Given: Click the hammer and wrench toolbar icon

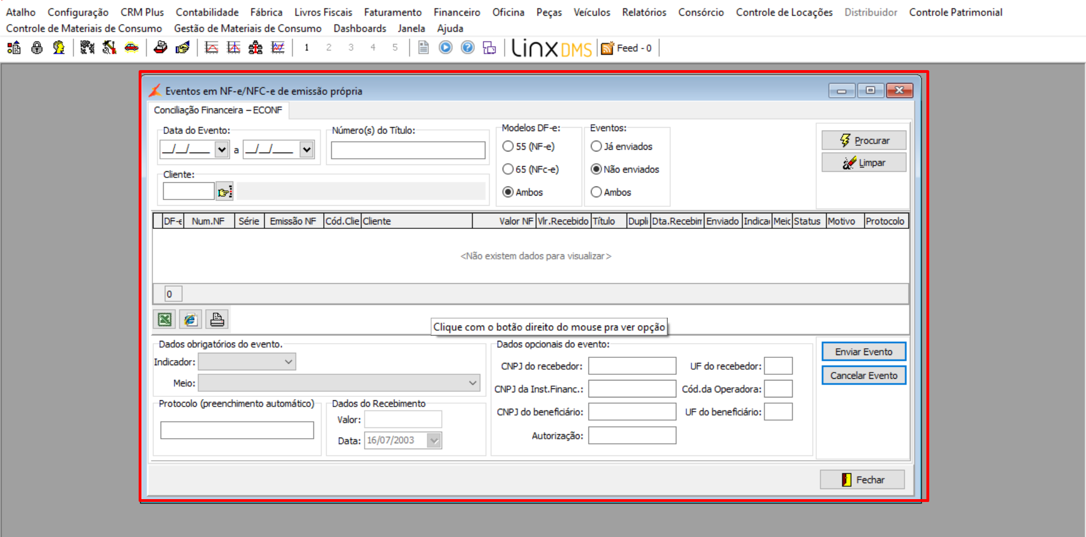Looking at the screenshot, I should click(109, 48).
